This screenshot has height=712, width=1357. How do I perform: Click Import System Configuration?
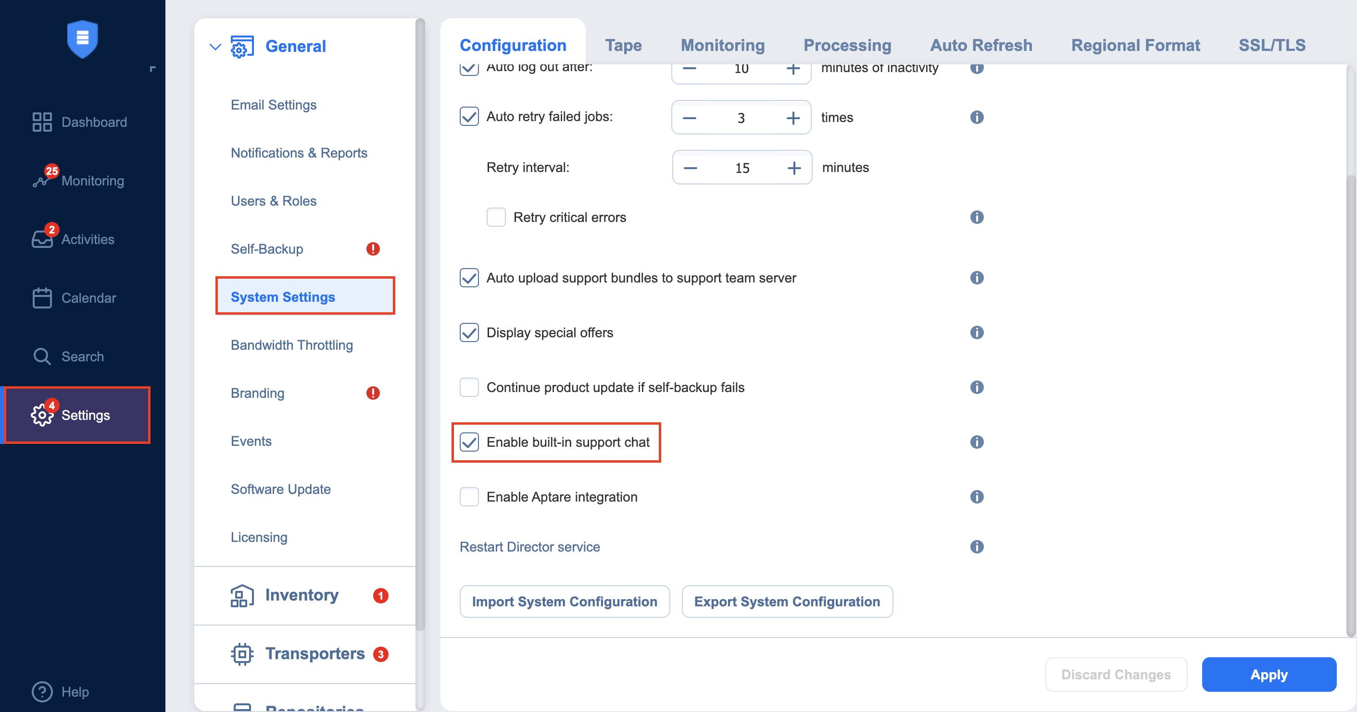(564, 601)
